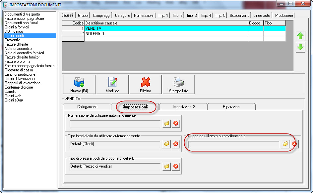
Task: Open folder icon for Tipo di prezzi articoli
Action: (166, 166)
